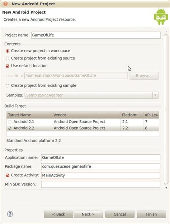Image resolution: width=170 pixels, height=224 pixels.
Task: Click the Location path field
Action: tap(76, 76)
